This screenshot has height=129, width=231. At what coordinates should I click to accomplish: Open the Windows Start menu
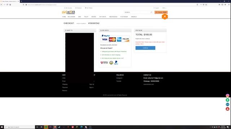2,127
